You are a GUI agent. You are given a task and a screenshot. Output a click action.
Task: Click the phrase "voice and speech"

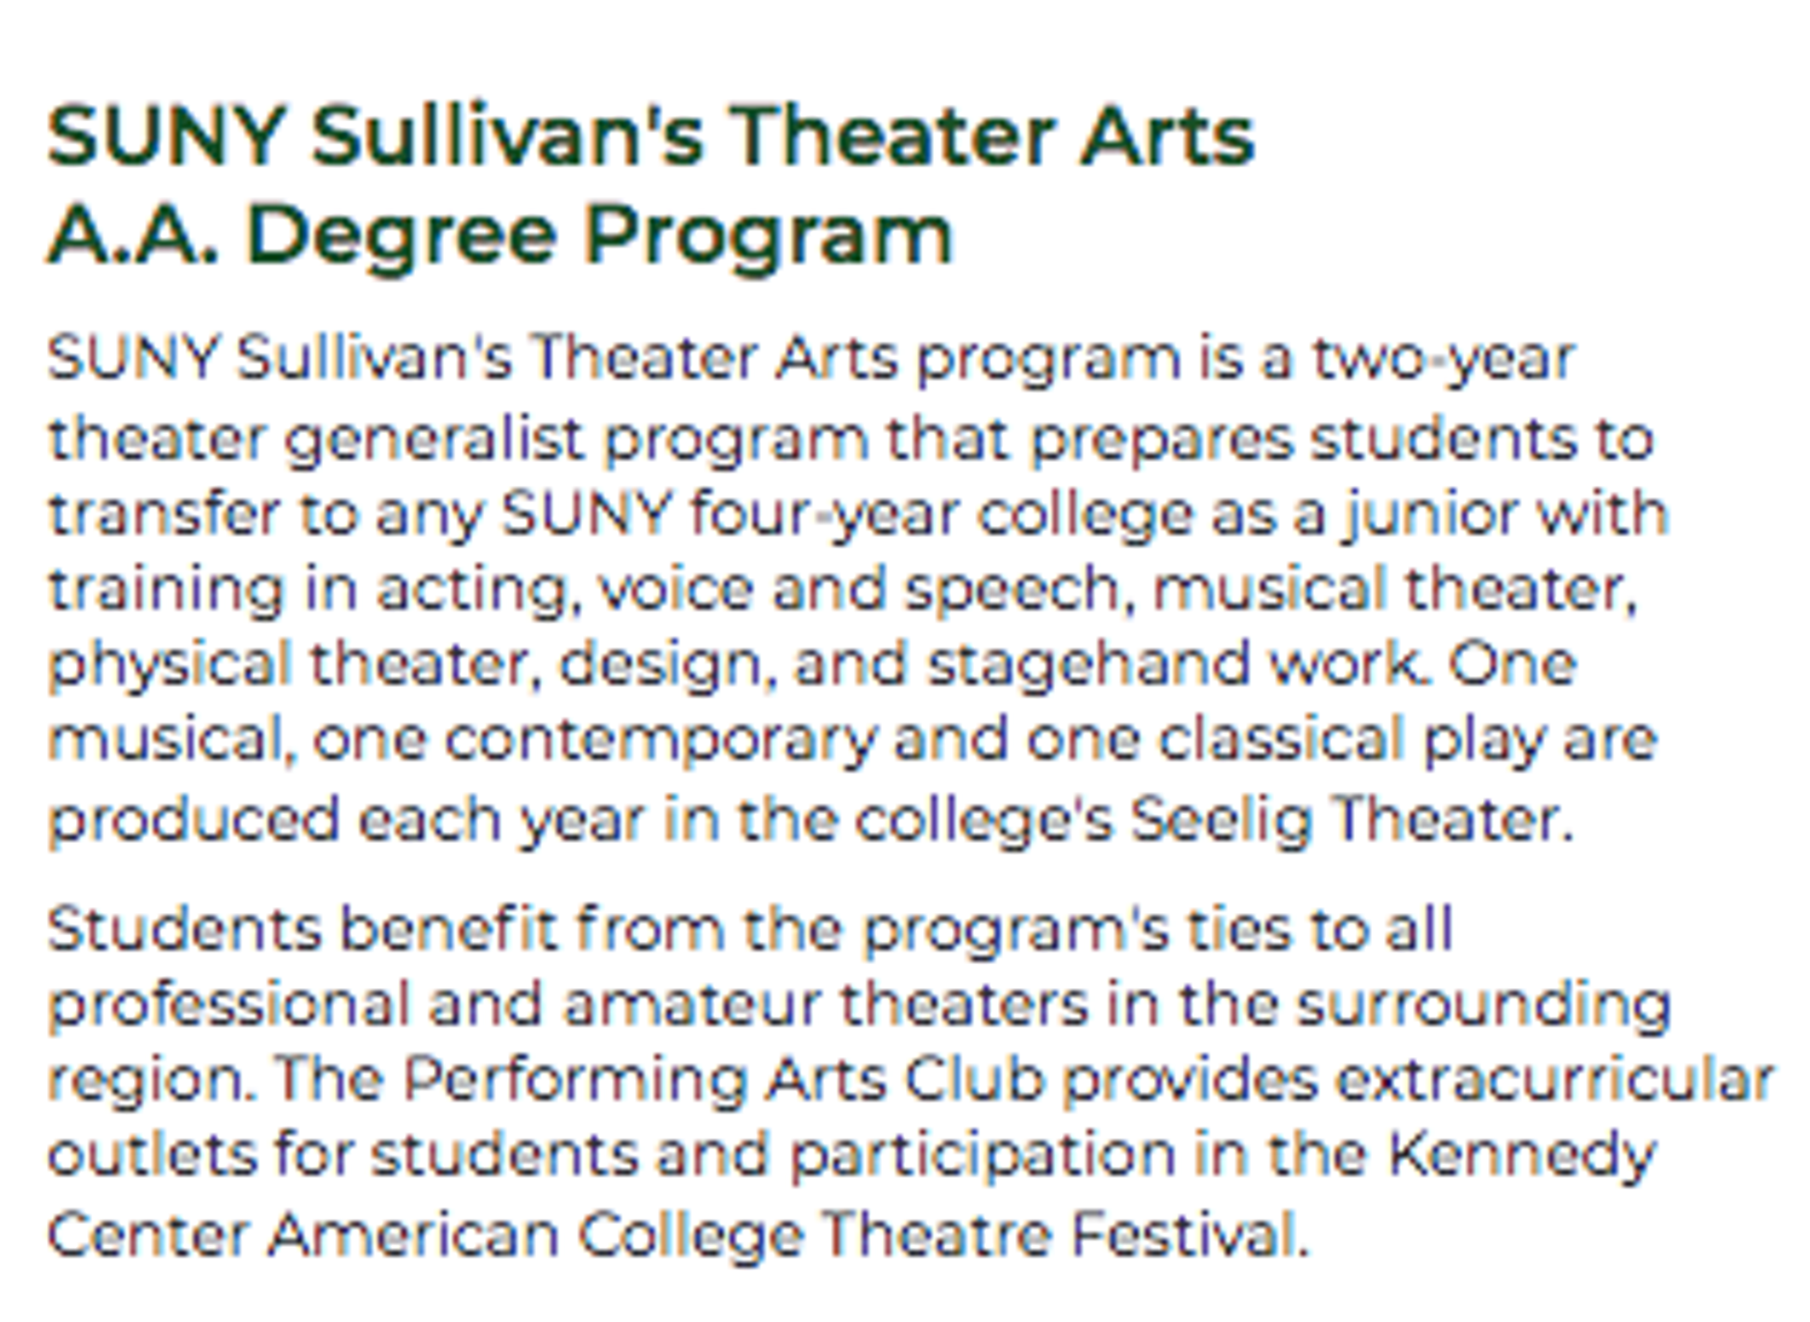[x=860, y=589]
